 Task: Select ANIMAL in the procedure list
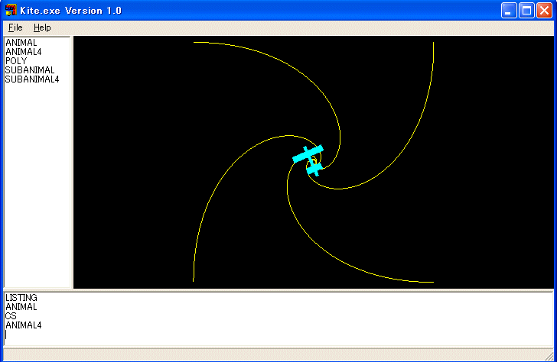[x=21, y=43]
